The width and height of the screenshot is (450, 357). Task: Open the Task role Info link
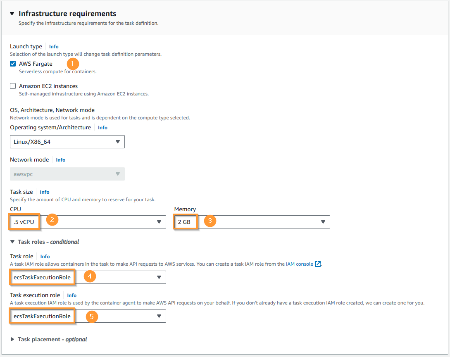click(45, 257)
